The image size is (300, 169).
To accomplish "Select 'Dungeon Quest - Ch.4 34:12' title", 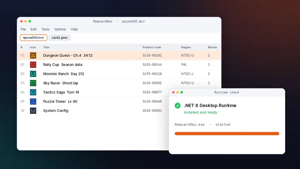I will pyautogui.click(x=68, y=56).
